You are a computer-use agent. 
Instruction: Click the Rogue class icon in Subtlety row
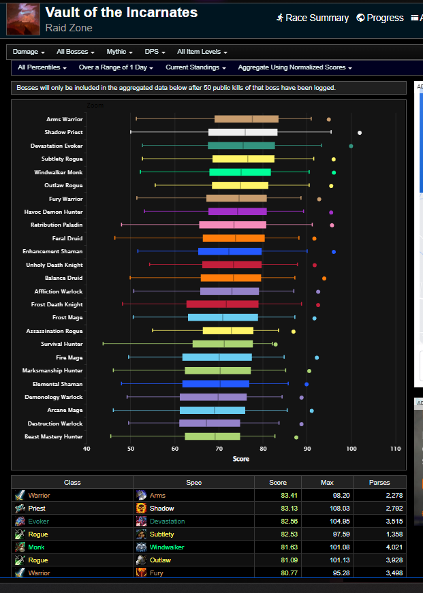click(x=20, y=534)
